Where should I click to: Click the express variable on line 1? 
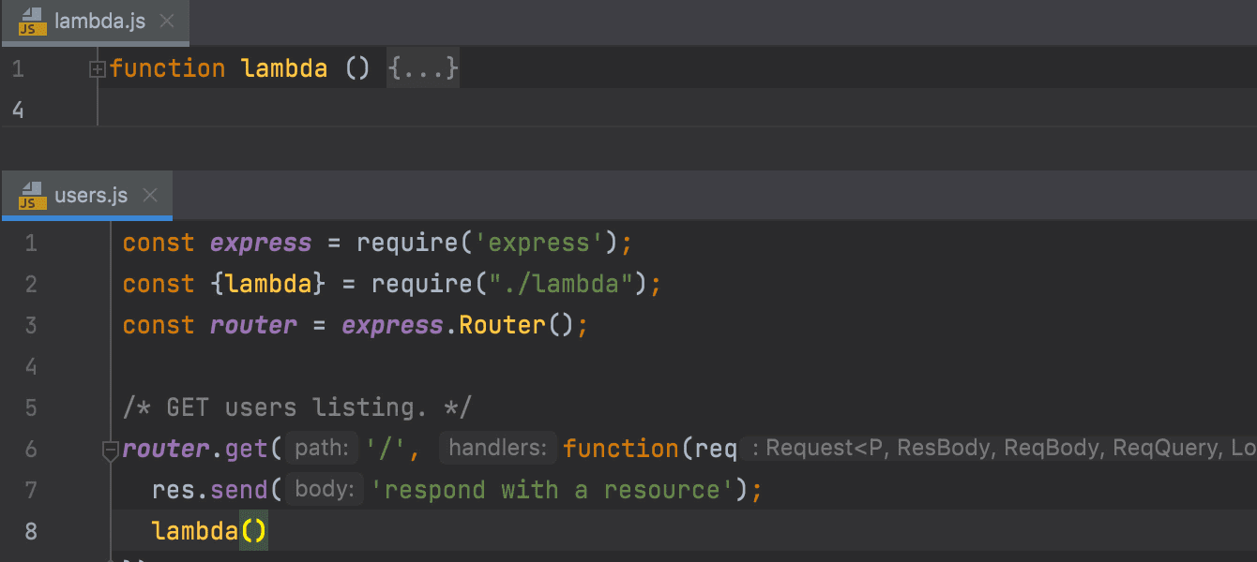261,243
